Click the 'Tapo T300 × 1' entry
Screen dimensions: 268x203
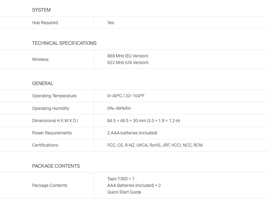(x=120, y=179)
